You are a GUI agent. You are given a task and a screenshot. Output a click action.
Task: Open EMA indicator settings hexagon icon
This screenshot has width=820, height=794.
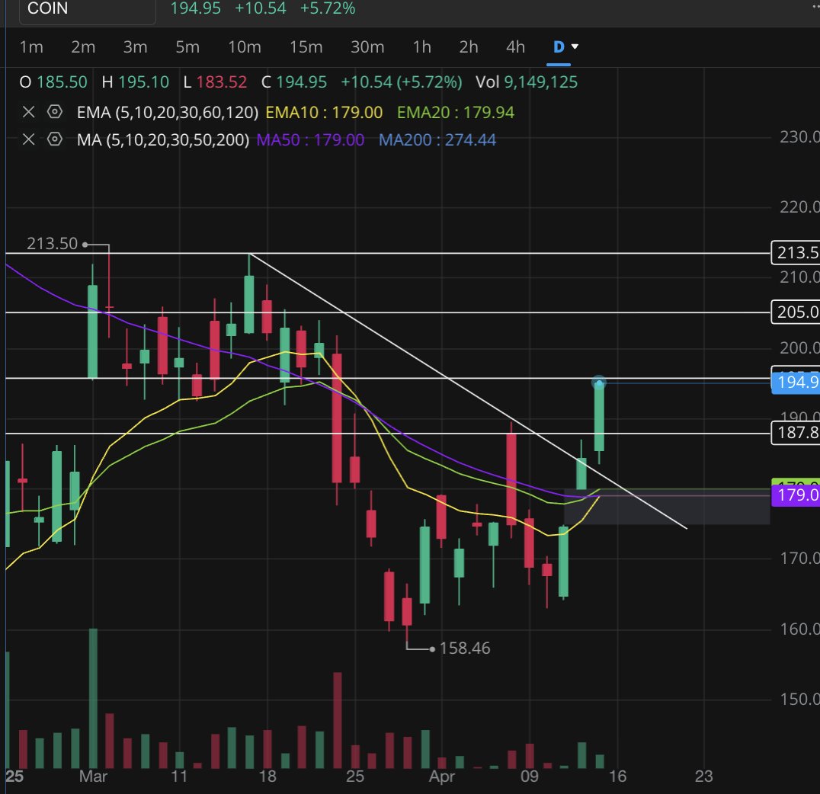pyautogui.click(x=54, y=112)
